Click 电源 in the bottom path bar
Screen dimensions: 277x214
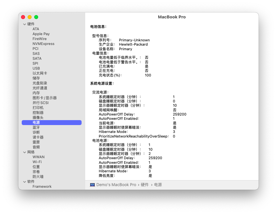click(x=158, y=185)
